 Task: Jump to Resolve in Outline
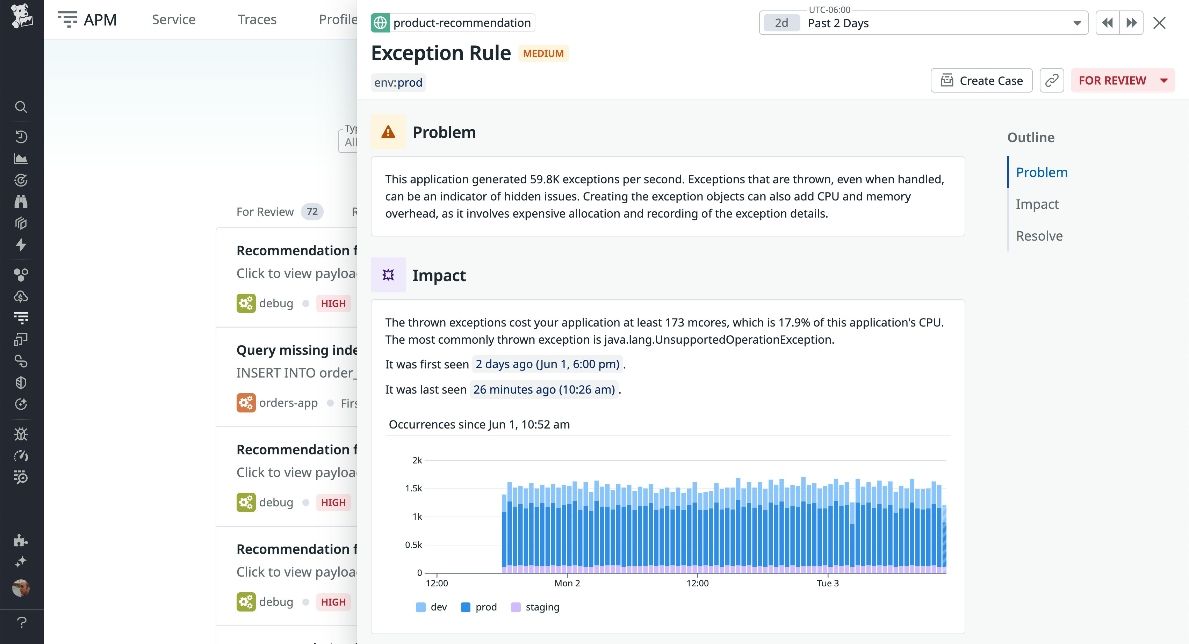(1039, 236)
